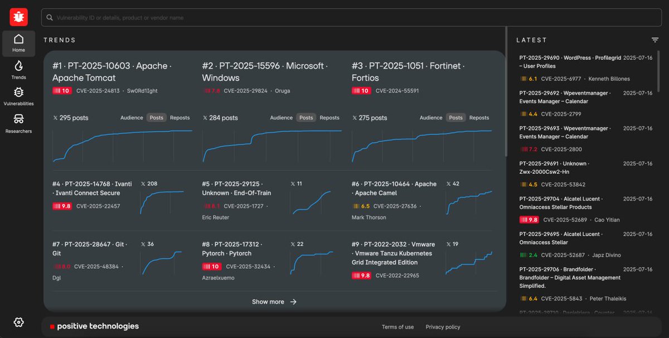Screen dimensions: 669x338
Task: Click severity 6.1 indicator for Profilegrid
Action: point(529,79)
